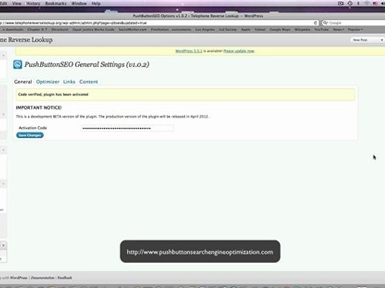Switch to the Optimizer tab
385x288 pixels.
pos(48,82)
